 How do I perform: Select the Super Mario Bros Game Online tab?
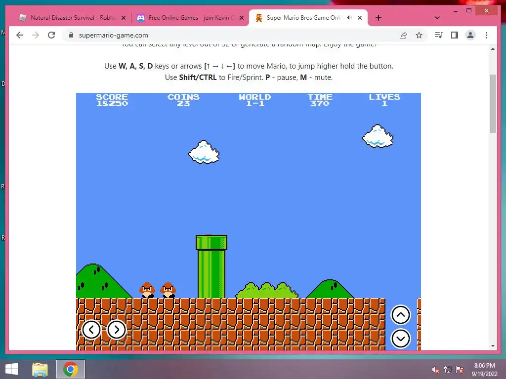308,18
